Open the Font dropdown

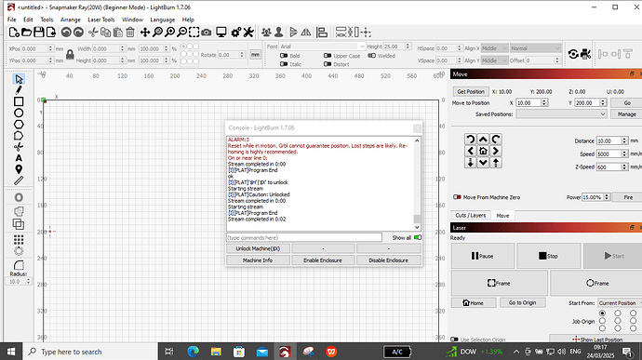(x=322, y=47)
